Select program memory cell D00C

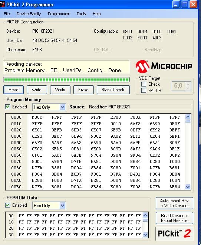click(x=37, y=117)
